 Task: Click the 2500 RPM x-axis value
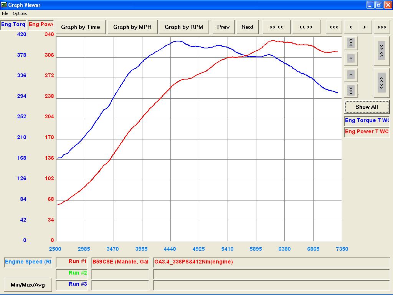(55, 249)
